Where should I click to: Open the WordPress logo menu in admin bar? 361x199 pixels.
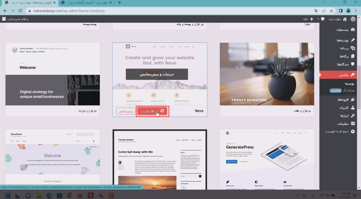(353, 19)
